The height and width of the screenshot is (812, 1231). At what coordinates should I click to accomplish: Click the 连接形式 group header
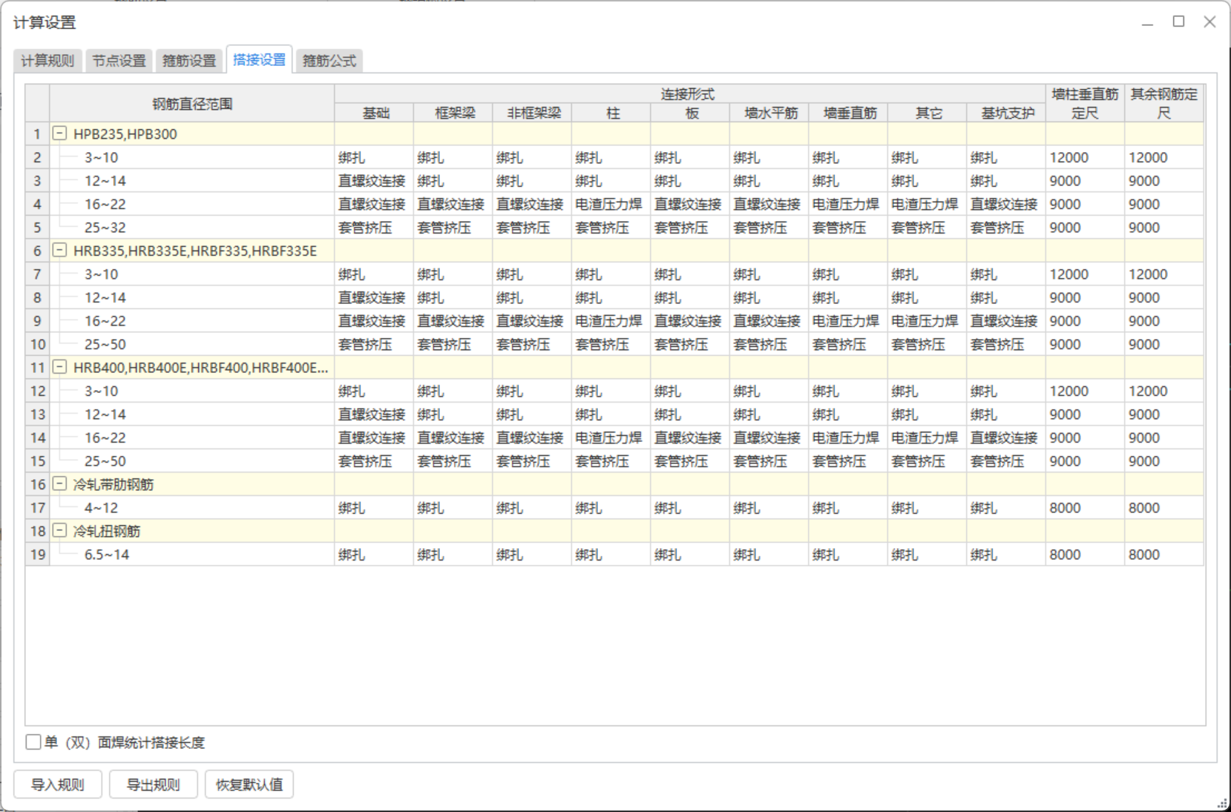(x=690, y=94)
